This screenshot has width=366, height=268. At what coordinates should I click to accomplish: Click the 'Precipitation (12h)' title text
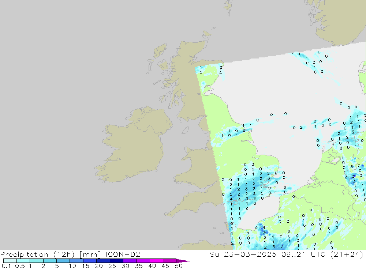[37, 254]
